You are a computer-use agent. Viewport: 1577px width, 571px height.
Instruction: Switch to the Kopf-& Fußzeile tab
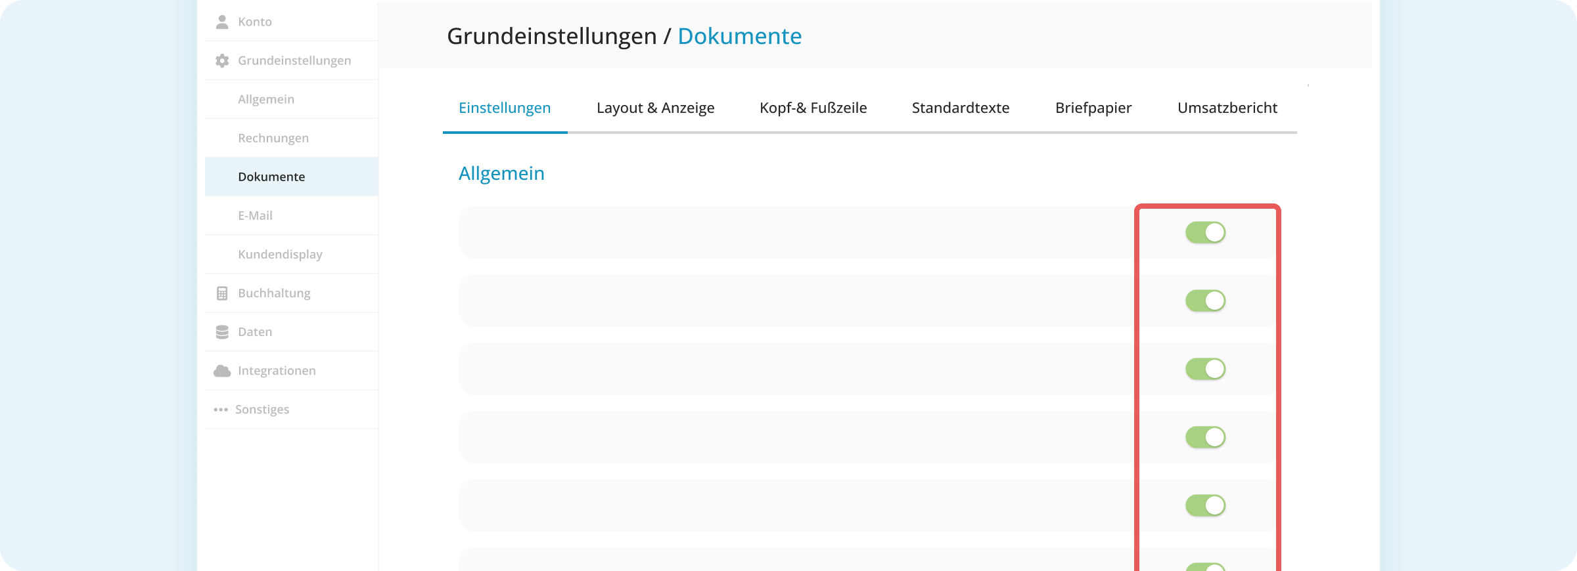pyautogui.click(x=813, y=108)
